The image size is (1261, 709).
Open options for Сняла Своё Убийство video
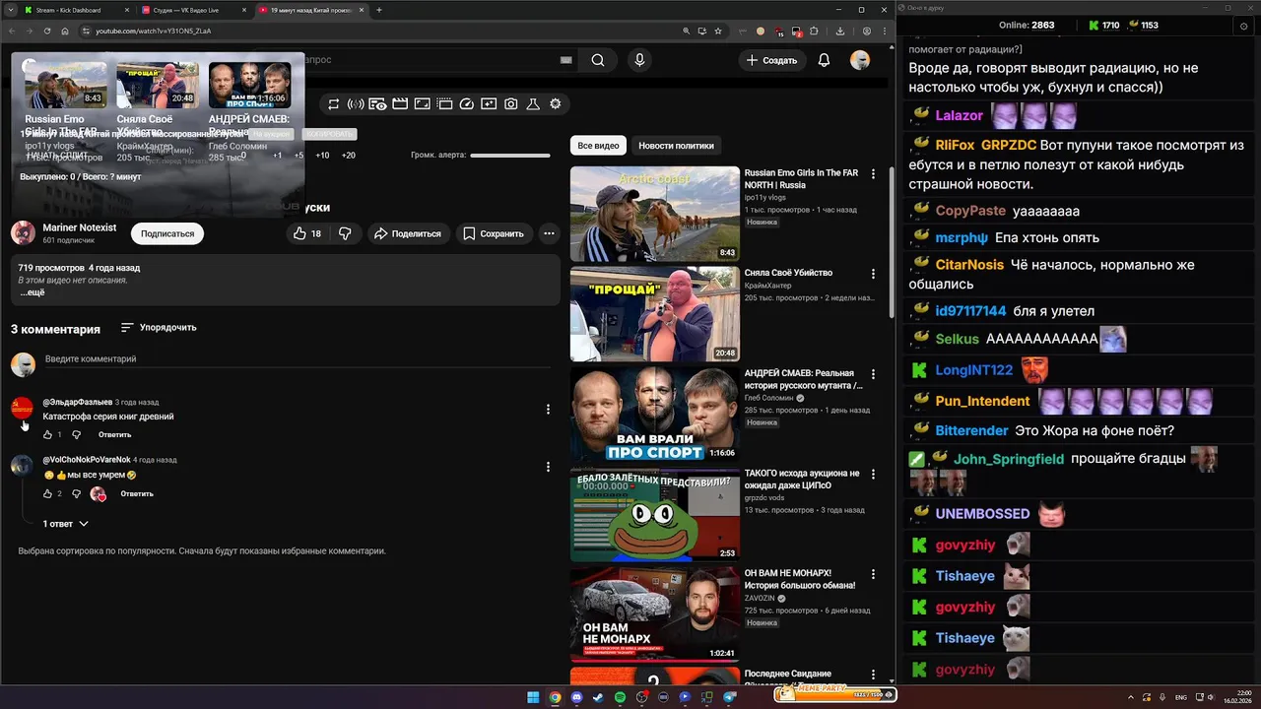click(x=873, y=274)
